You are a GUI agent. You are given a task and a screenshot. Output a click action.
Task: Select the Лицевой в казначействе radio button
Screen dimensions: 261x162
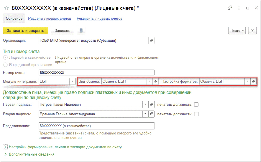(x=5, y=58)
